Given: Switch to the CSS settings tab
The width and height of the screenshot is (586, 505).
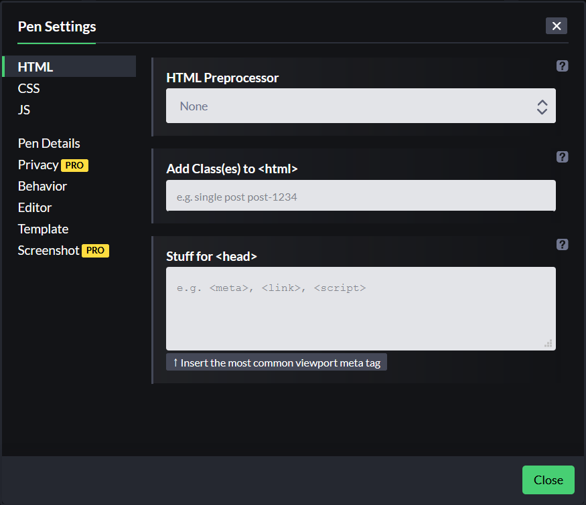Looking at the screenshot, I should click(29, 88).
